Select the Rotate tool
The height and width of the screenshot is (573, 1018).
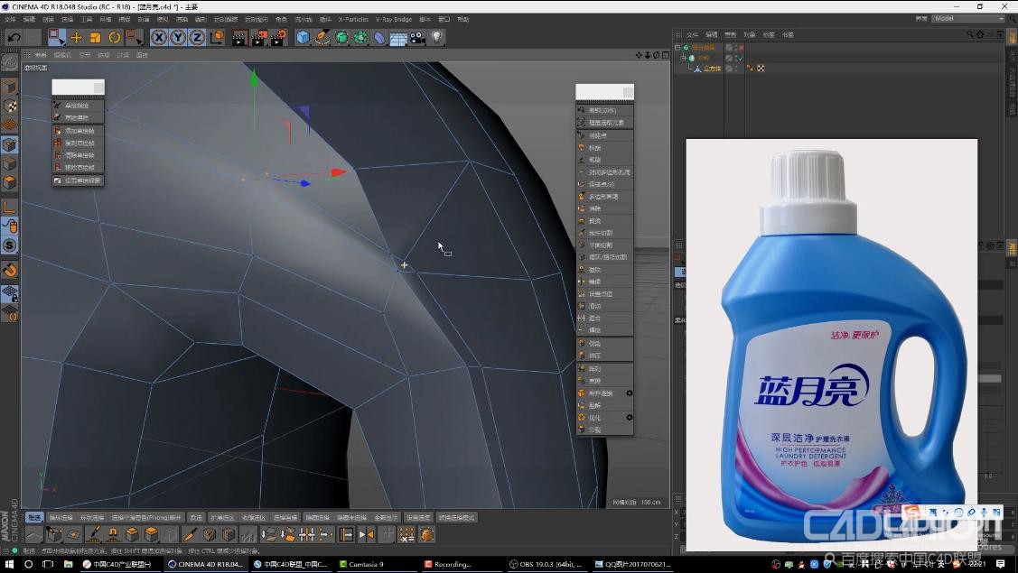pyautogui.click(x=114, y=38)
